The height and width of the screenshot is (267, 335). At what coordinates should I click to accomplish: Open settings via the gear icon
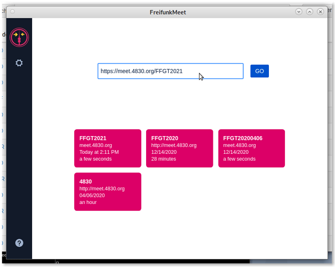coord(19,63)
